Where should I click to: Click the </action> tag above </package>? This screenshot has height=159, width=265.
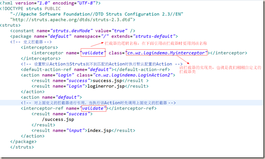tap(33, 136)
